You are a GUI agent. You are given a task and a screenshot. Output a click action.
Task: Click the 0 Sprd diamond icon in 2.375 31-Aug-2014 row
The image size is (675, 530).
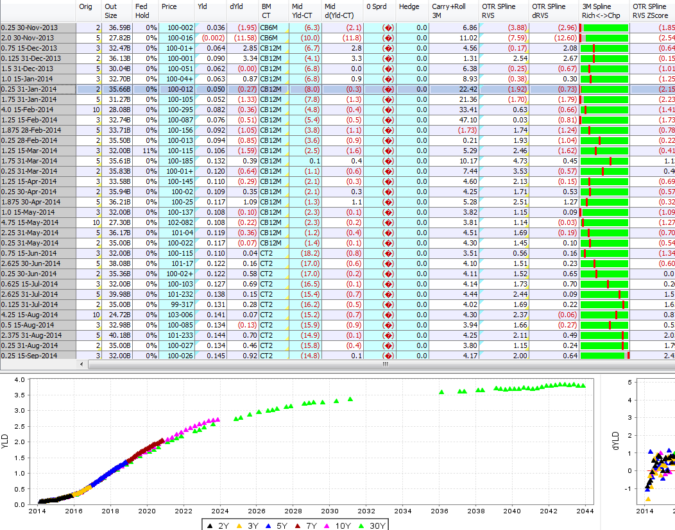coord(388,335)
